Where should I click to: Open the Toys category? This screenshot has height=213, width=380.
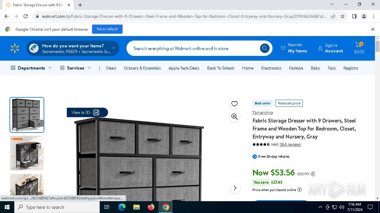tap(332, 68)
